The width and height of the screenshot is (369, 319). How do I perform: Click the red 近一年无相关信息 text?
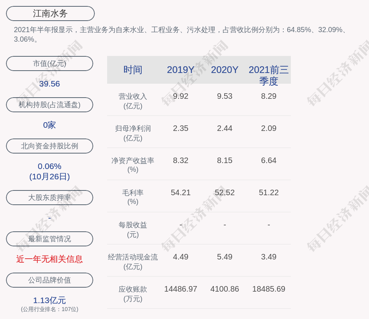point(50,259)
